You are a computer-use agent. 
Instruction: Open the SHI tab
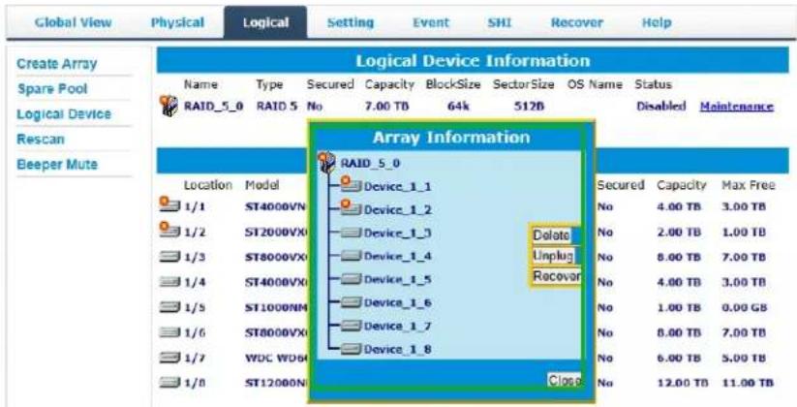click(x=499, y=23)
